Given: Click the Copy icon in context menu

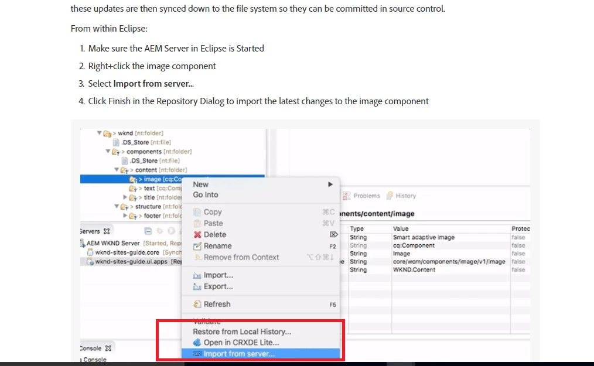Looking at the screenshot, I should pyautogui.click(x=197, y=212).
